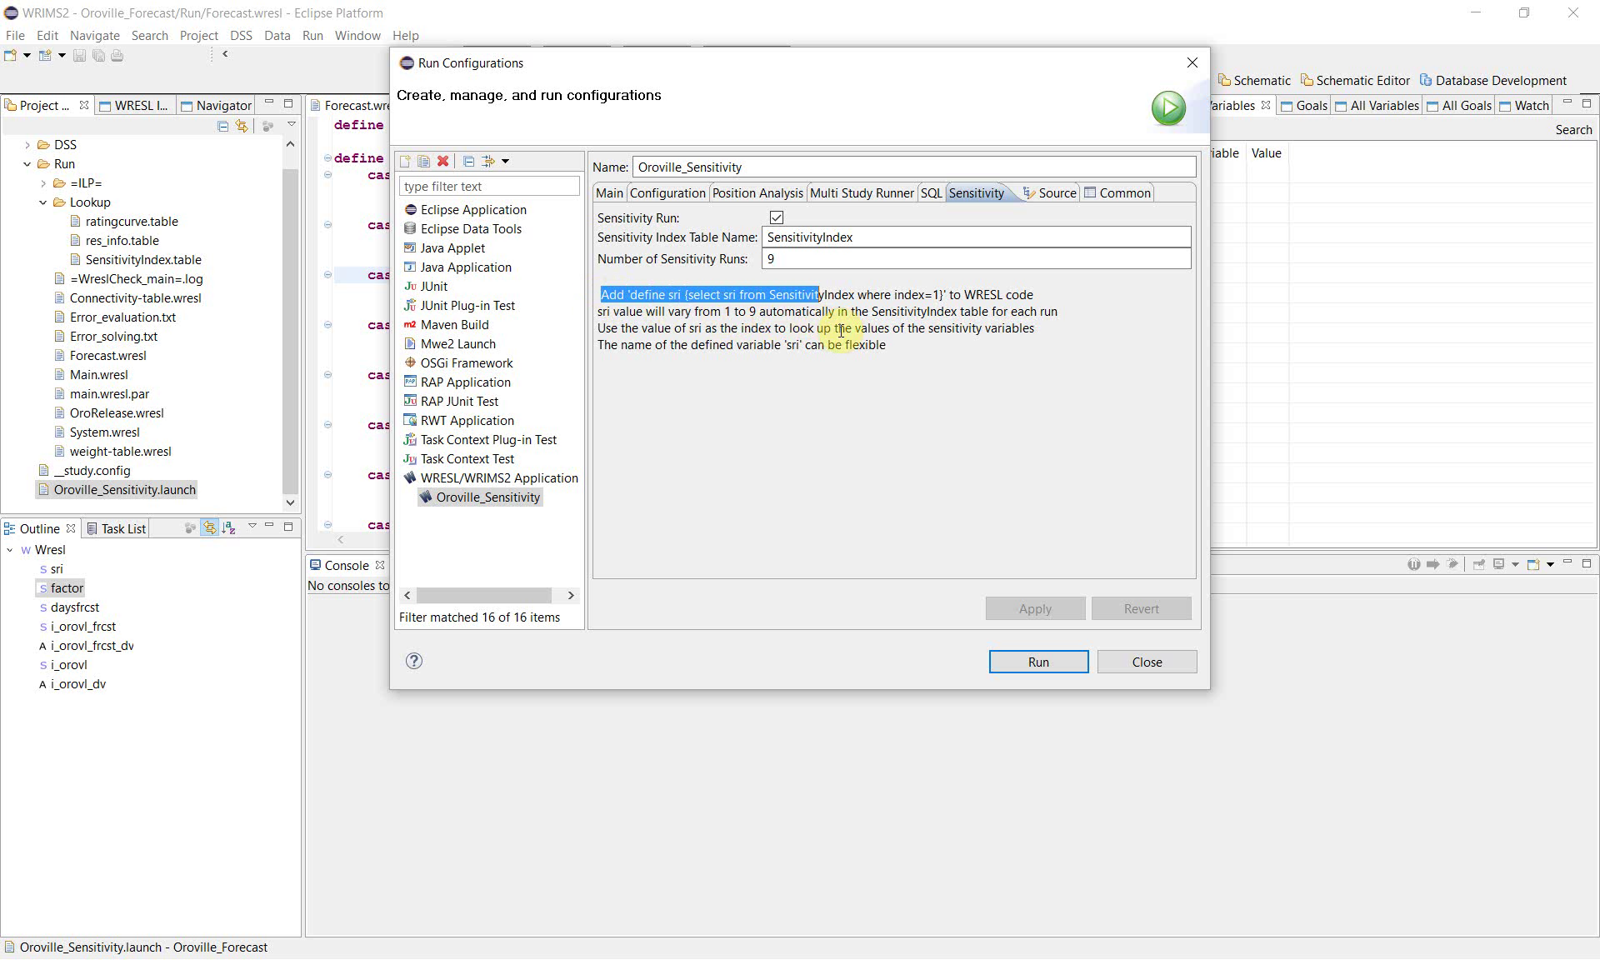Click the Save All toolbar icon

click(x=98, y=56)
